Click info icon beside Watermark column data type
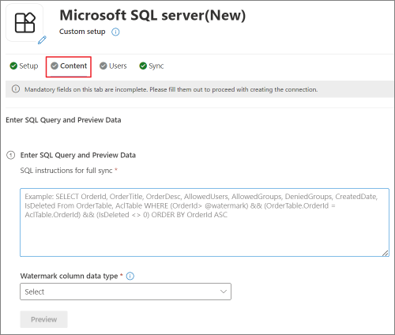395x335 pixels. [130, 276]
